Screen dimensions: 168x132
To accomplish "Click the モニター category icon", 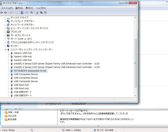I will [x=8, y=46].
